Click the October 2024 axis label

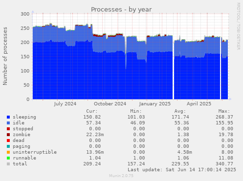coord(110,104)
